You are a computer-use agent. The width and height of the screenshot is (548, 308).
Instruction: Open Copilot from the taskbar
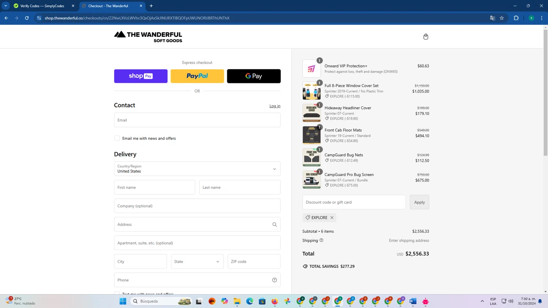tap(224, 301)
